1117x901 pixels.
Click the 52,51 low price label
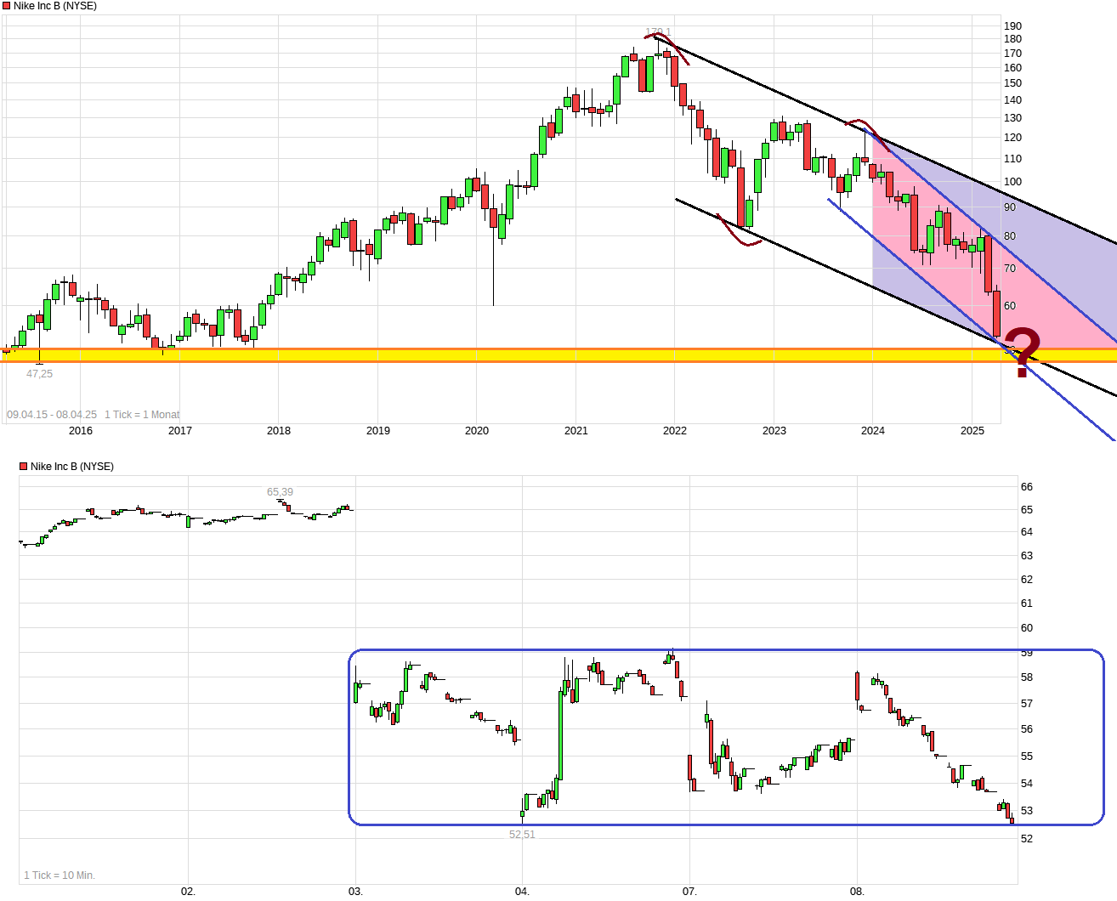(521, 835)
